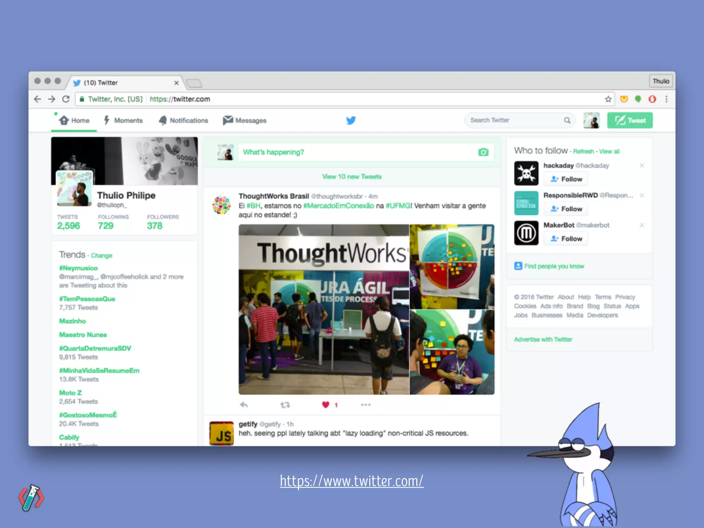Open a new browser tab

click(x=194, y=83)
